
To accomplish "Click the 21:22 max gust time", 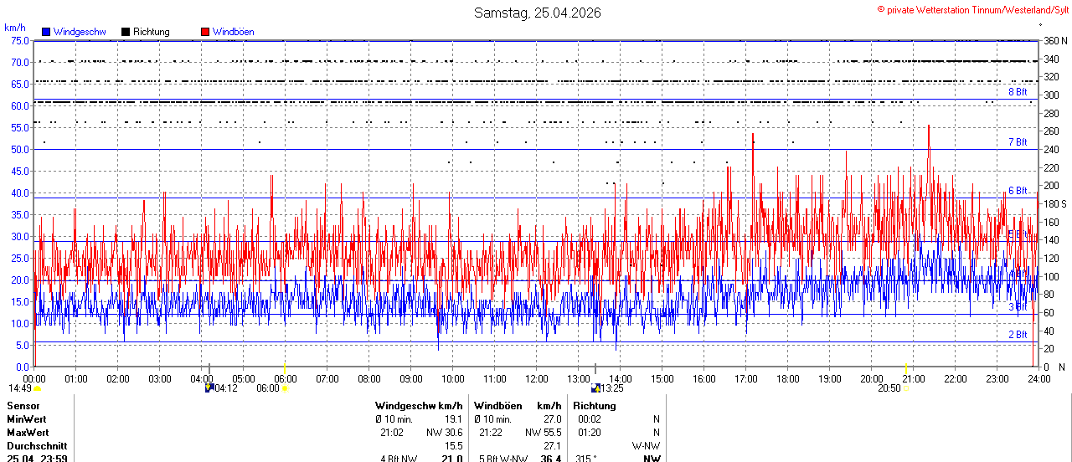I will coord(491,433).
